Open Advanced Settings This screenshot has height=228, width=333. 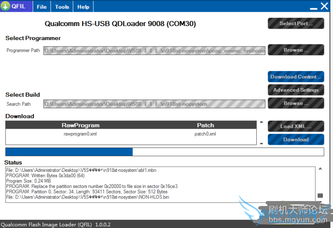pos(296,90)
